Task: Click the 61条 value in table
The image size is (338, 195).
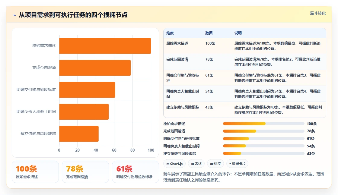Action: pyautogui.click(x=209, y=75)
